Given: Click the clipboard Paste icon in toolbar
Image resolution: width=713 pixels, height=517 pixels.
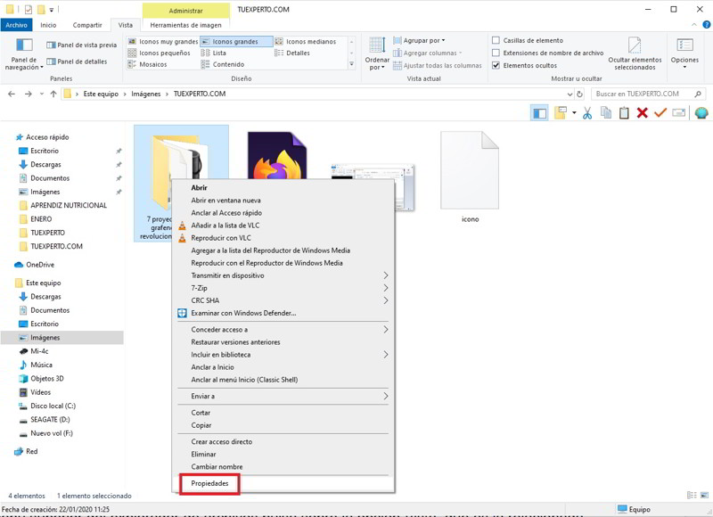Looking at the screenshot, I should [x=624, y=113].
